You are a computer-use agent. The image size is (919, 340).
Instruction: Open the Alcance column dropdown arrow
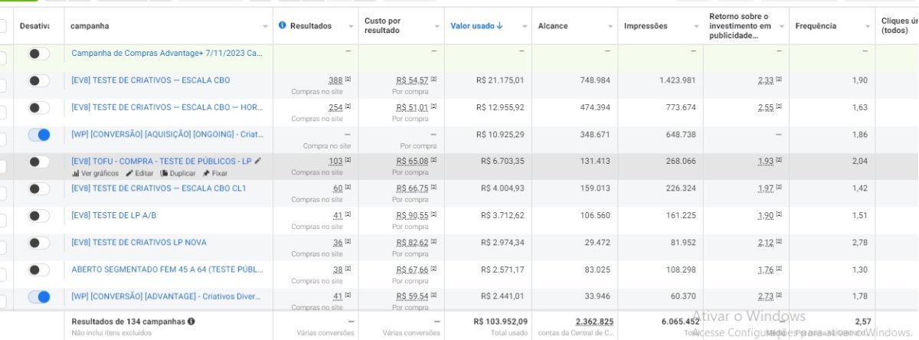tap(612, 27)
